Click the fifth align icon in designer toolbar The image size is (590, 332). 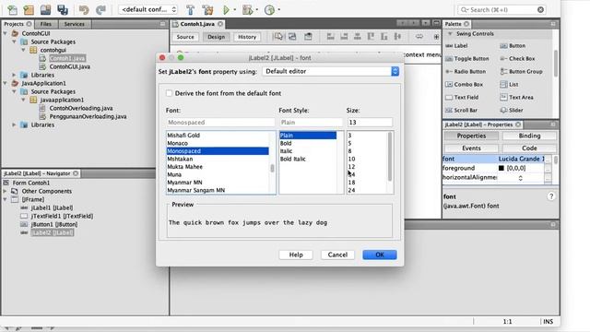click(x=384, y=37)
